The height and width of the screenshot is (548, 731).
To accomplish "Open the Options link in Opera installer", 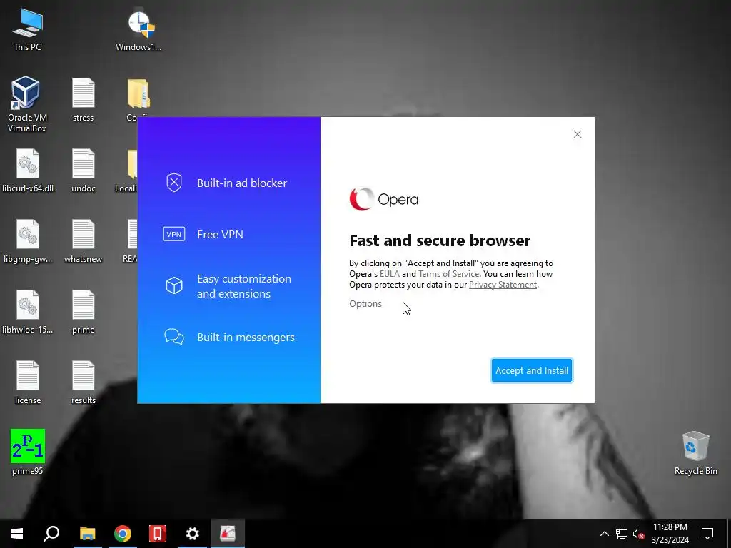I will click(x=365, y=304).
